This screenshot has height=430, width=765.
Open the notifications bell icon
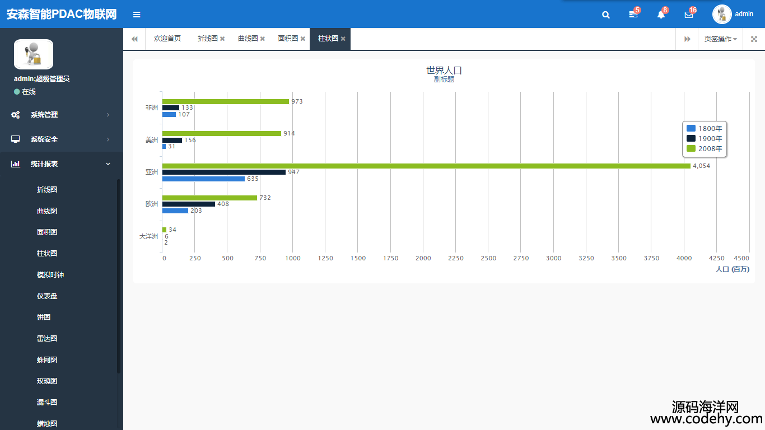[661, 15]
